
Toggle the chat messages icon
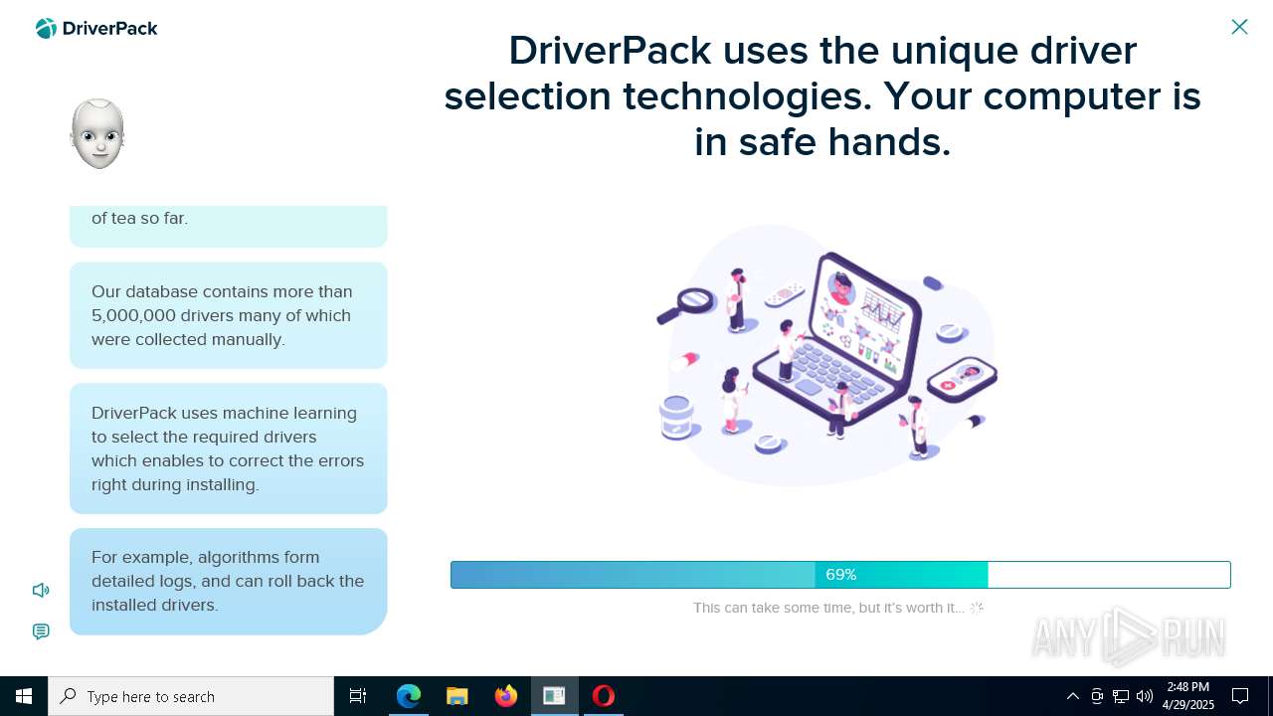click(41, 631)
